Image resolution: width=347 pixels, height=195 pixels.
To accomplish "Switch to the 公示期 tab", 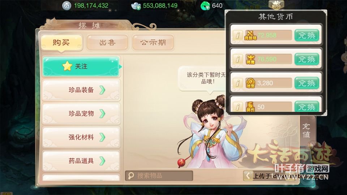I will 153,43.
